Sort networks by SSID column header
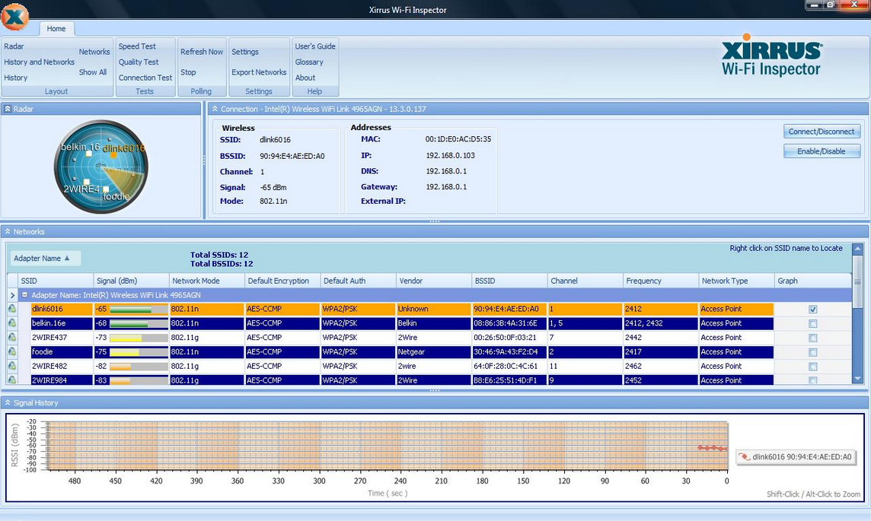Screen dimensions: 871x521 tap(56, 281)
